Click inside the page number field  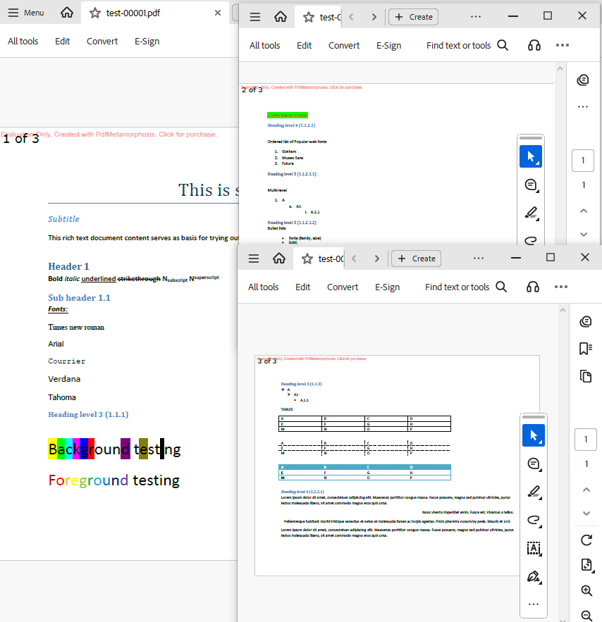[585, 439]
